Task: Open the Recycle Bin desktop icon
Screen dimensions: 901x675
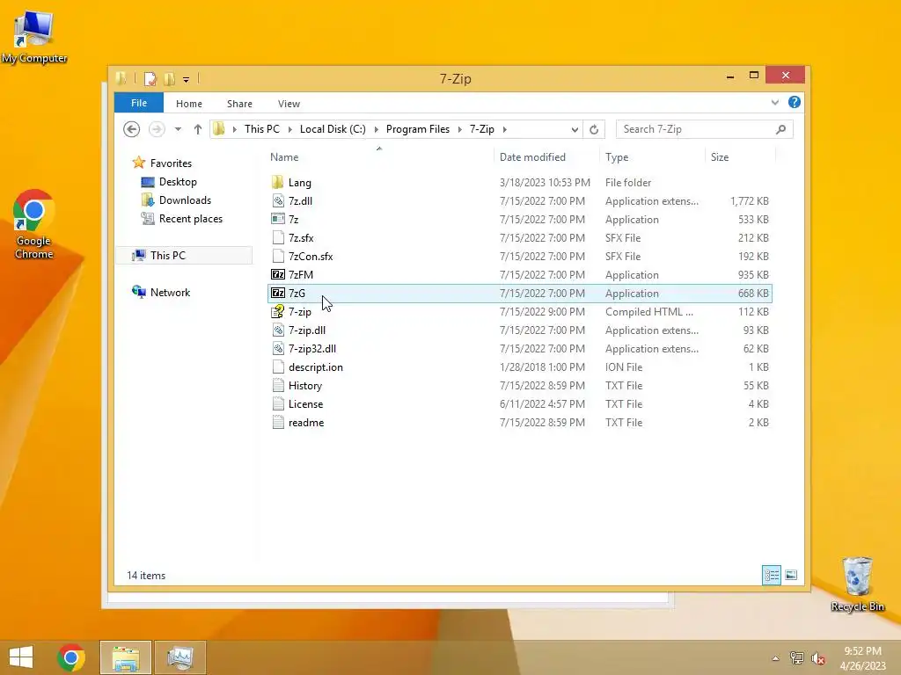Action: [857, 584]
